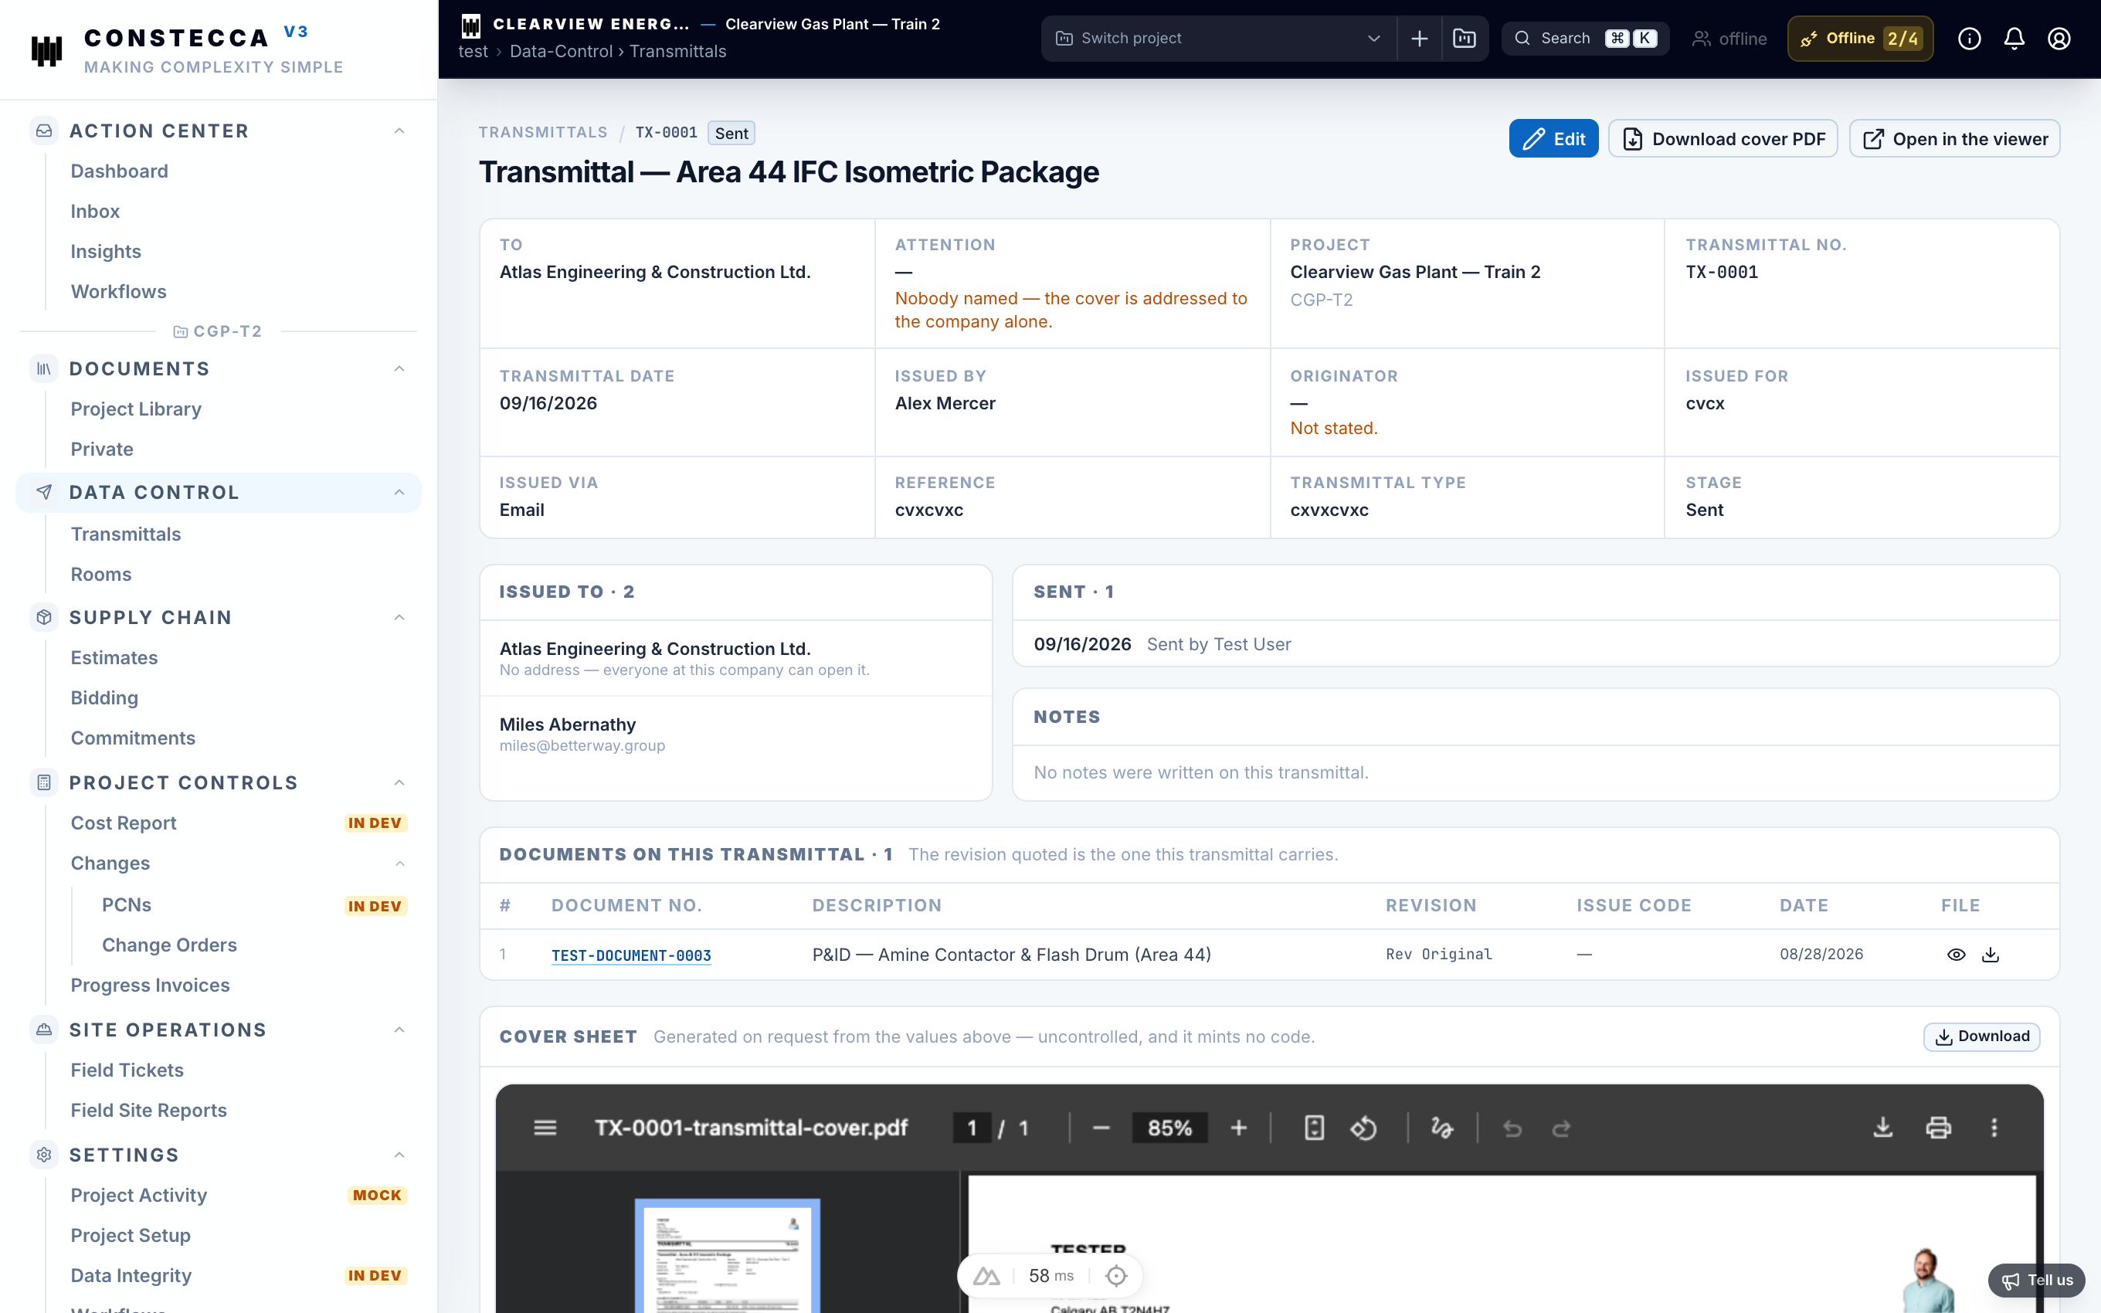This screenshot has height=1313, width=2101.
Task: Open the Dashboard page
Action: [120, 171]
